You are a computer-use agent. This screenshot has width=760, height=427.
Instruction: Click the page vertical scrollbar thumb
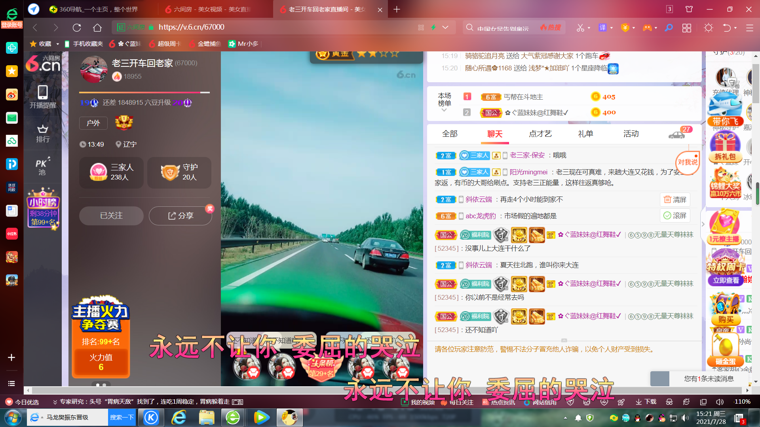pos(756,83)
